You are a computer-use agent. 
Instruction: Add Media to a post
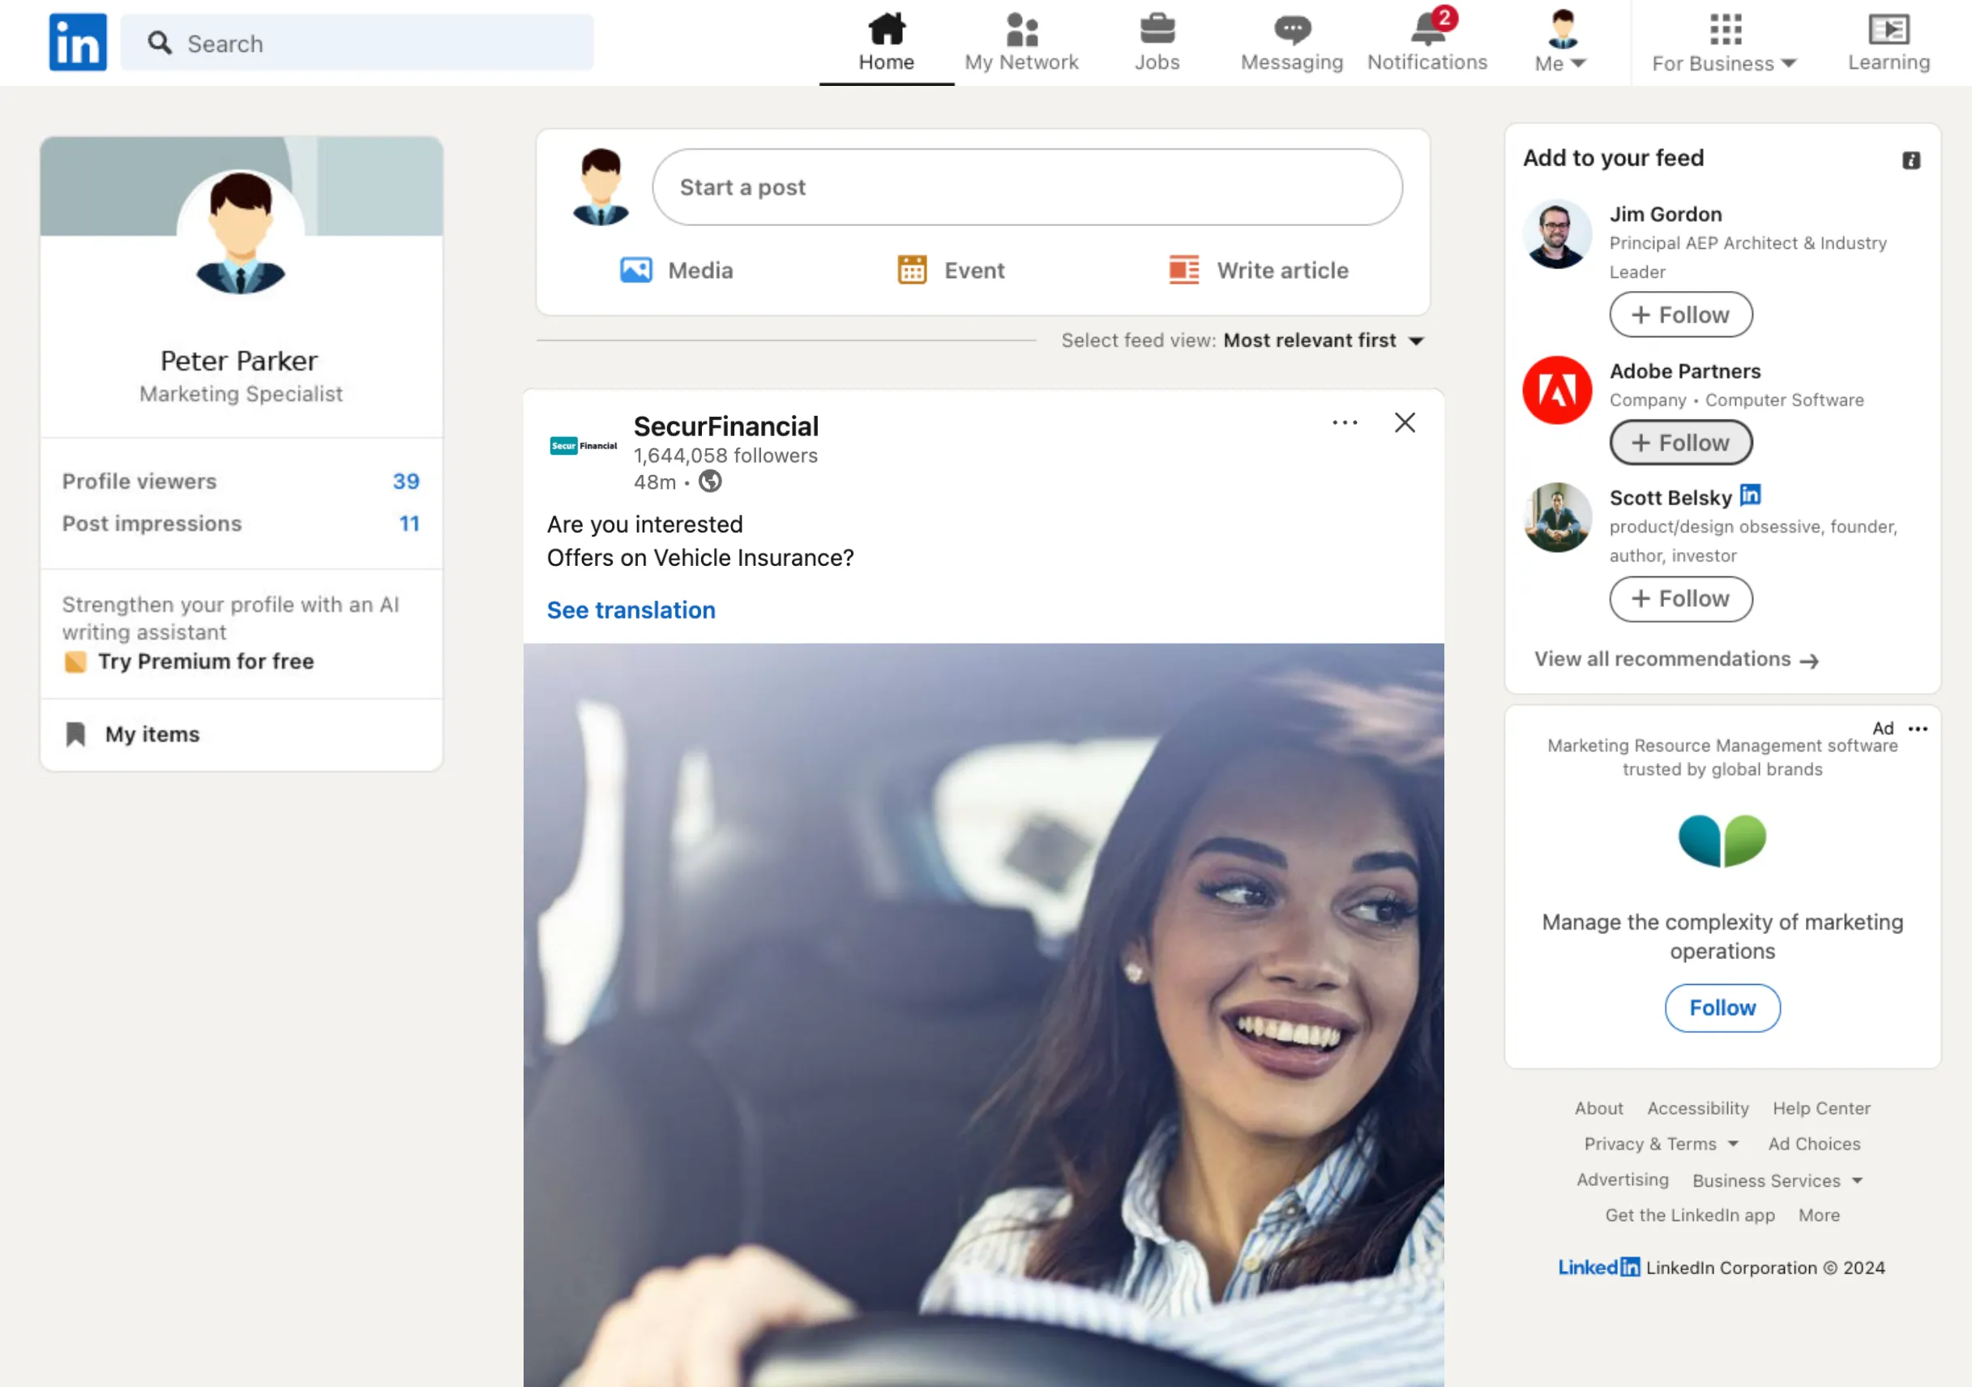coord(677,271)
